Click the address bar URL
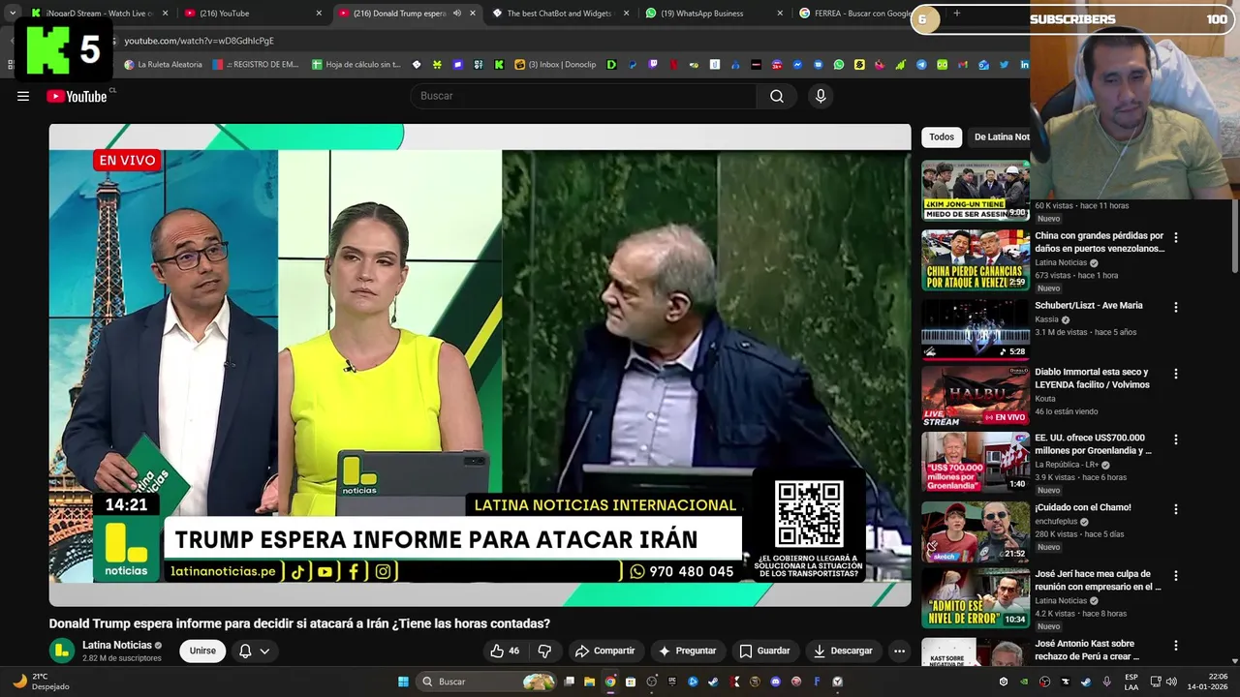Viewport: 1240px width, 697px height. click(x=199, y=41)
